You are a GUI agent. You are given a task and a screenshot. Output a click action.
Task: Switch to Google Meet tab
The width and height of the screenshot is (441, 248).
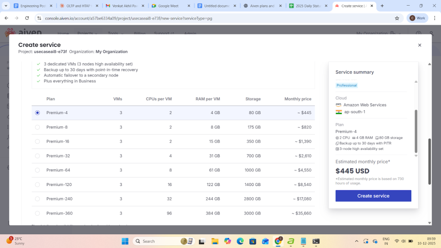170,6
